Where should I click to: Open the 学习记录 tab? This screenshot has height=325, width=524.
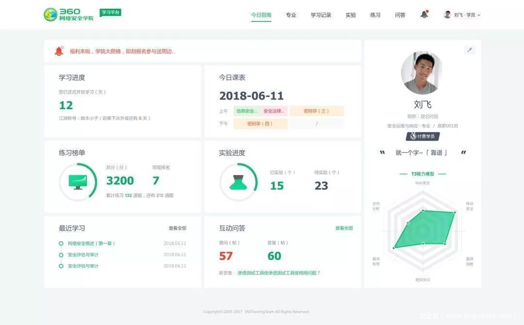pos(321,15)
